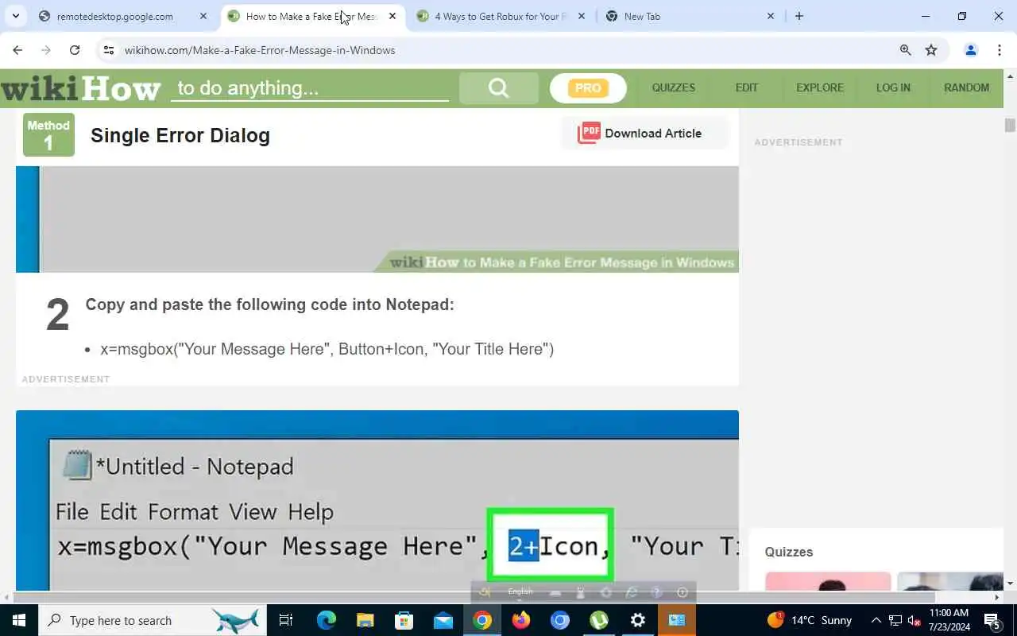Open the zoom magnifier in address bar
This screenshot has height=636, width=1017.
[905, 50]
